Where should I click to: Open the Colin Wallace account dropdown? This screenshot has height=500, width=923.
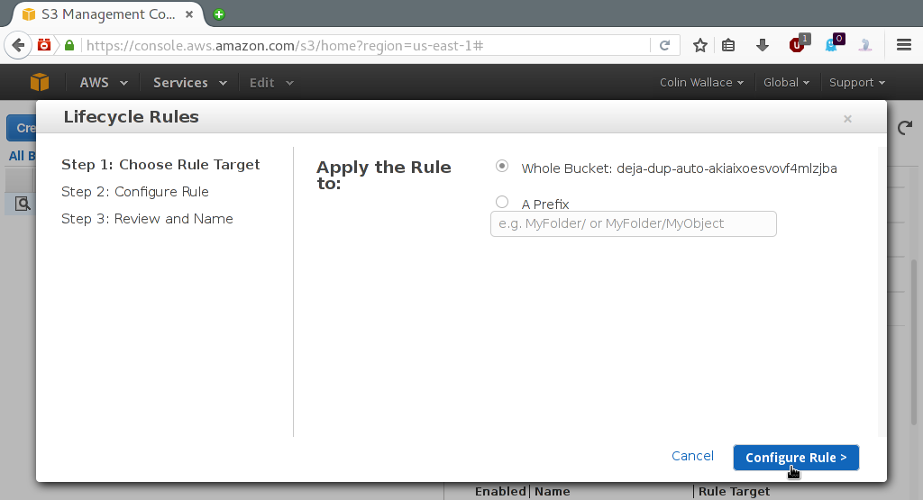701,82
